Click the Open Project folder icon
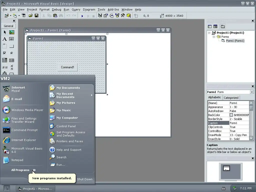 (30, 16)
